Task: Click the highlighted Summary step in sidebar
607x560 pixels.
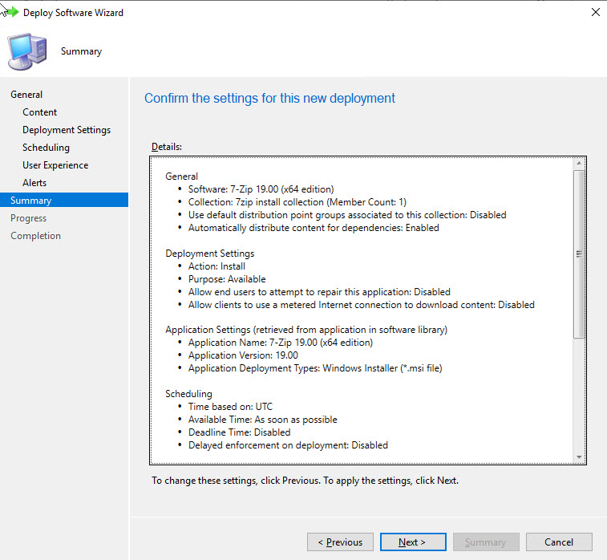Action: [30, 201]
